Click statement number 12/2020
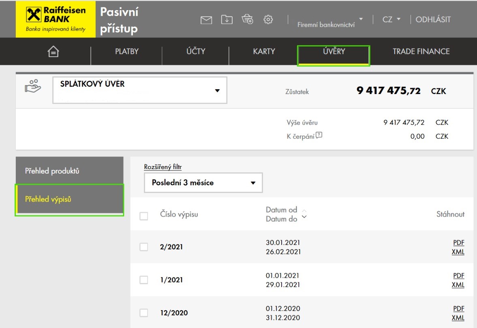Image resolution: width=477 pixels, height=328 pixels. pyautogui.click(x=174, y=313)
